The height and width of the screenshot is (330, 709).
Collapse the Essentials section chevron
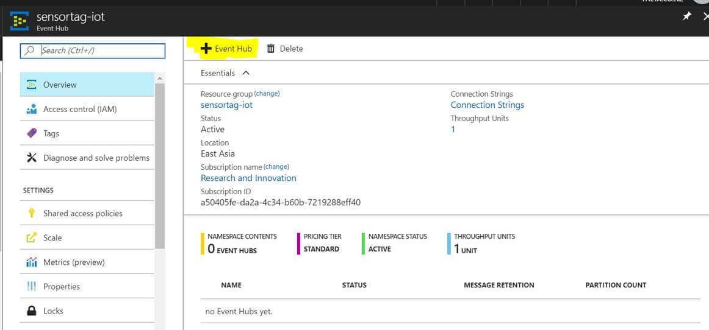click(246, 72)
